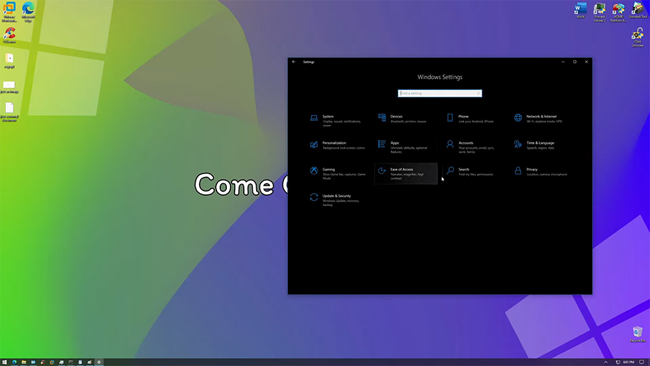This screenshot has width=650, height=366.
Task: Click the network icon in the system tray
Action: tap(617, 362)
